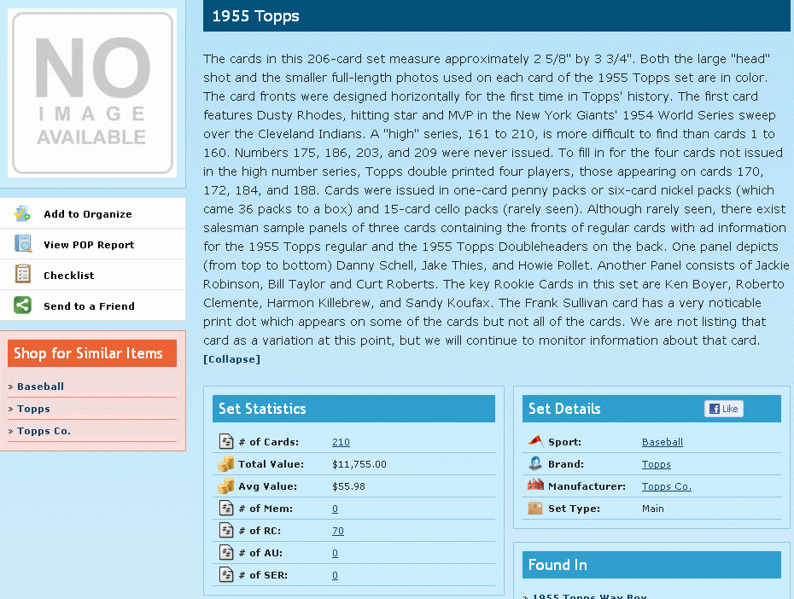This screenshot has height=599, width=794.
Task: Open Add to Organize
Action: 88,214
